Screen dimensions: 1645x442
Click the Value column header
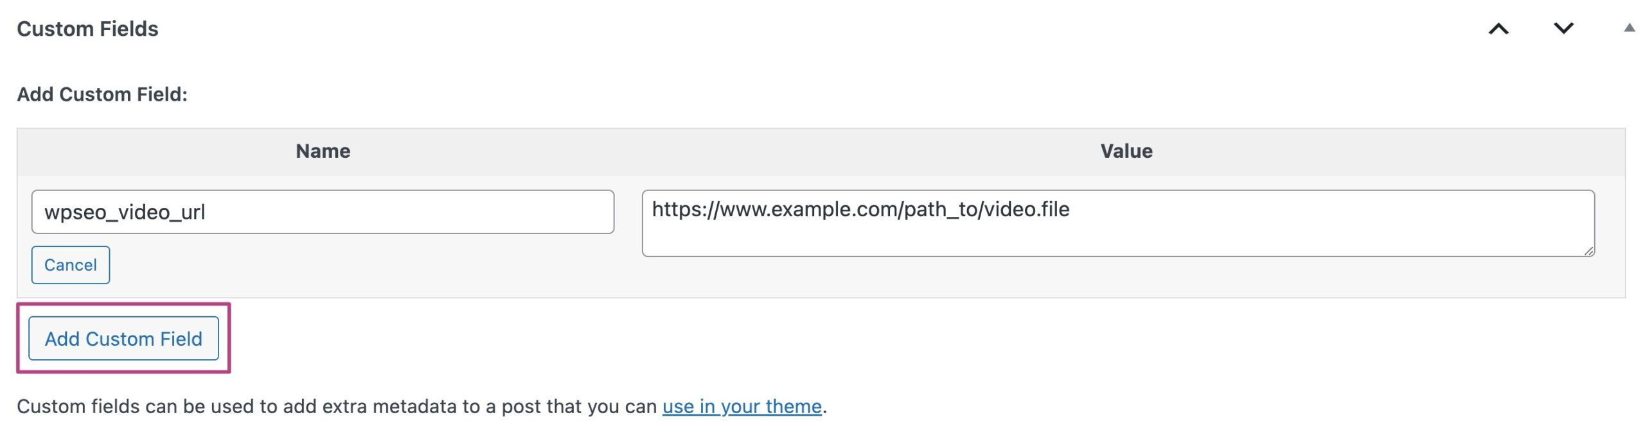tap(1126, 151)
